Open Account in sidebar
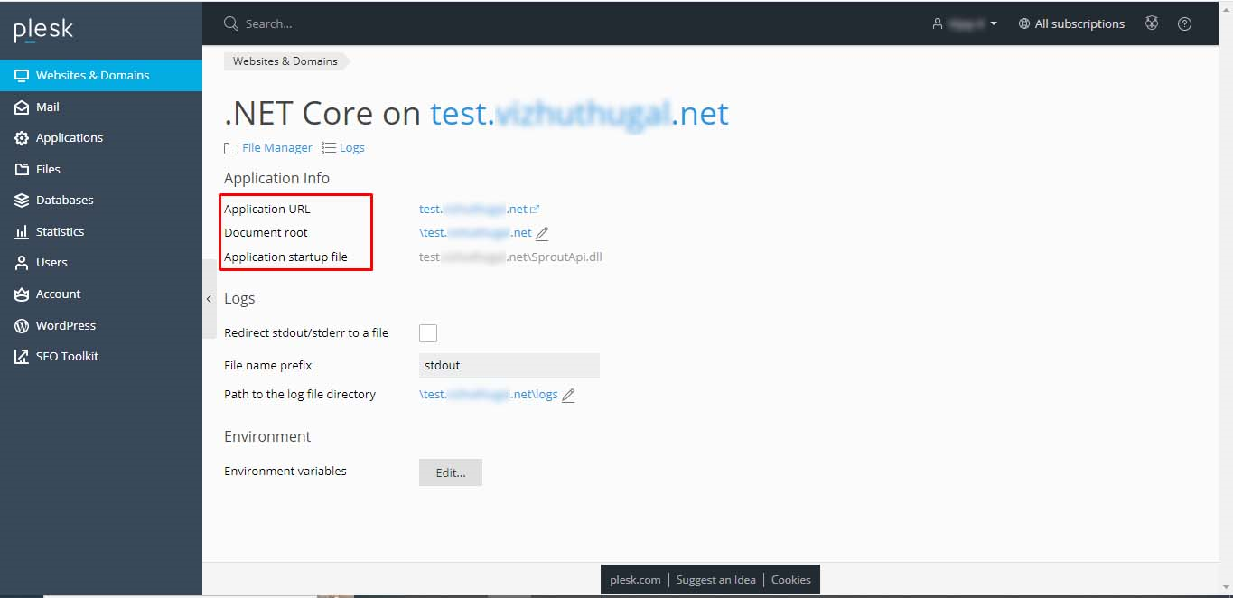The image size is (1233, 598). point(101,294)
